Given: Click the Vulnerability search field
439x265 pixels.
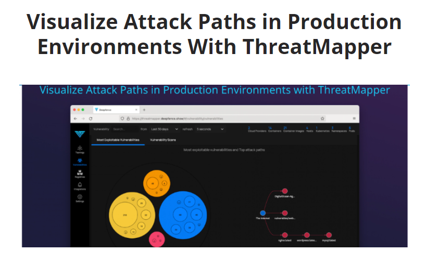Looking at the screenshot, I should pos(125,129).
